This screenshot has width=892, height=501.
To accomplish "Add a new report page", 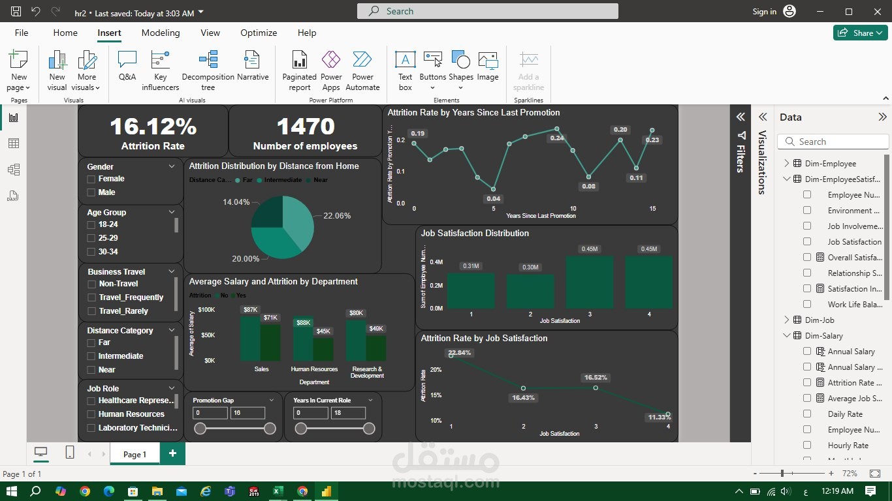I will tap(172, 453).
